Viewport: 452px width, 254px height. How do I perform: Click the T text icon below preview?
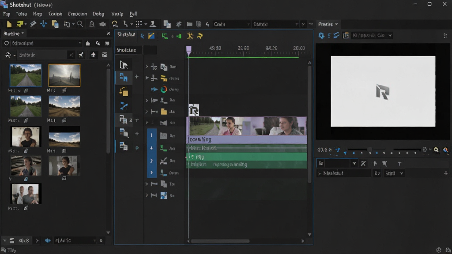click(399, 164)
